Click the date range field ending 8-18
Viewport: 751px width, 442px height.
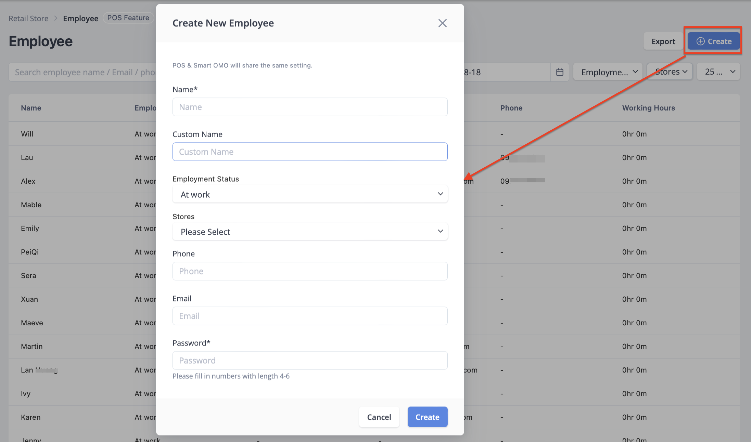click(x=507, y=72)
